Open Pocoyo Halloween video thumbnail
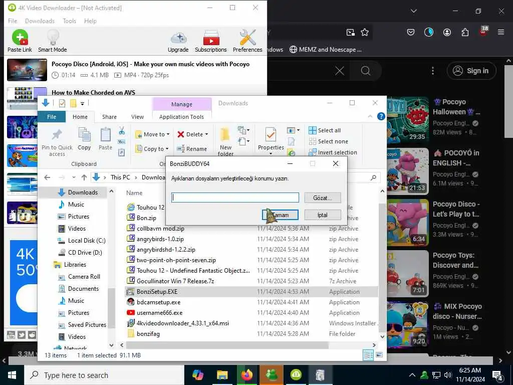Screen dimensions: 513x385 [408, 120]
